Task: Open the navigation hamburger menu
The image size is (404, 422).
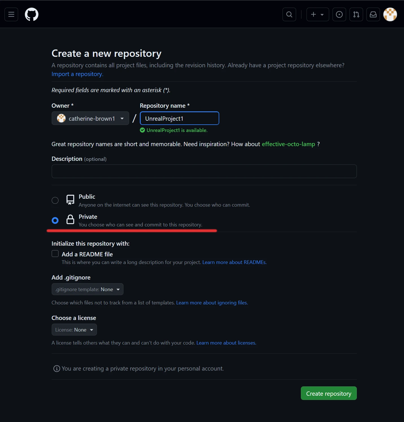Action: click(11, 14)
